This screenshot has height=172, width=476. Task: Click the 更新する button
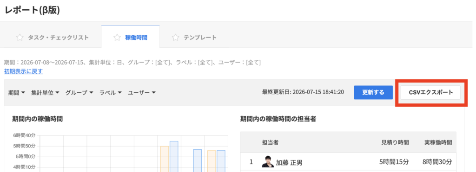[x=373, y=92]
